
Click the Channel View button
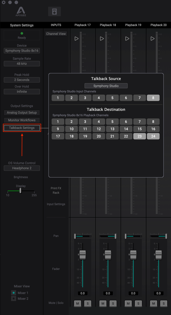56,34
